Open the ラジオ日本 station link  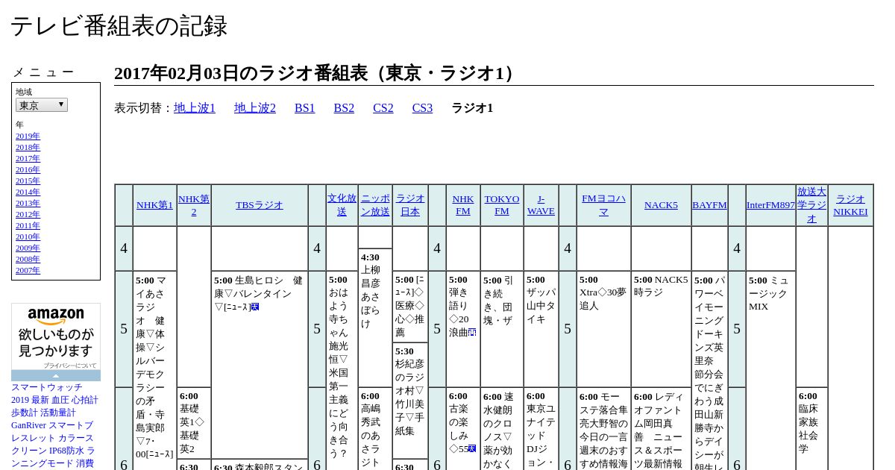pos(410,205)
